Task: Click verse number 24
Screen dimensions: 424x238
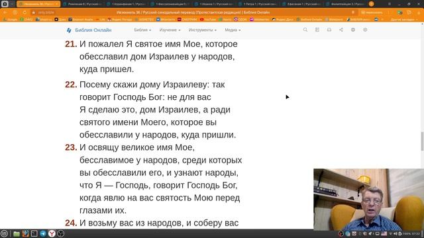Action: 71,223
